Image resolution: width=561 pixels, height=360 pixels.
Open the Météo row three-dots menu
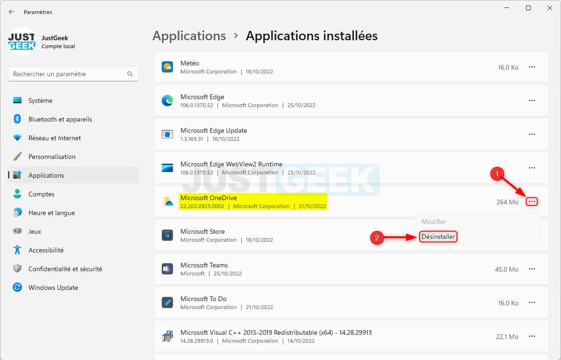pos(532,67)
